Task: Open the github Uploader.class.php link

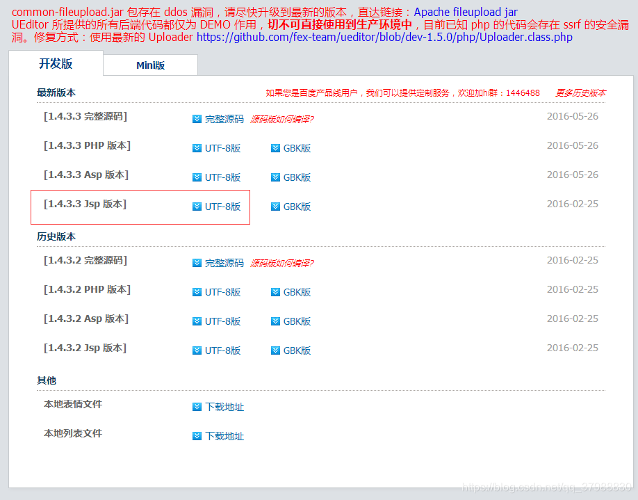Action: click(x=384, y=38)
